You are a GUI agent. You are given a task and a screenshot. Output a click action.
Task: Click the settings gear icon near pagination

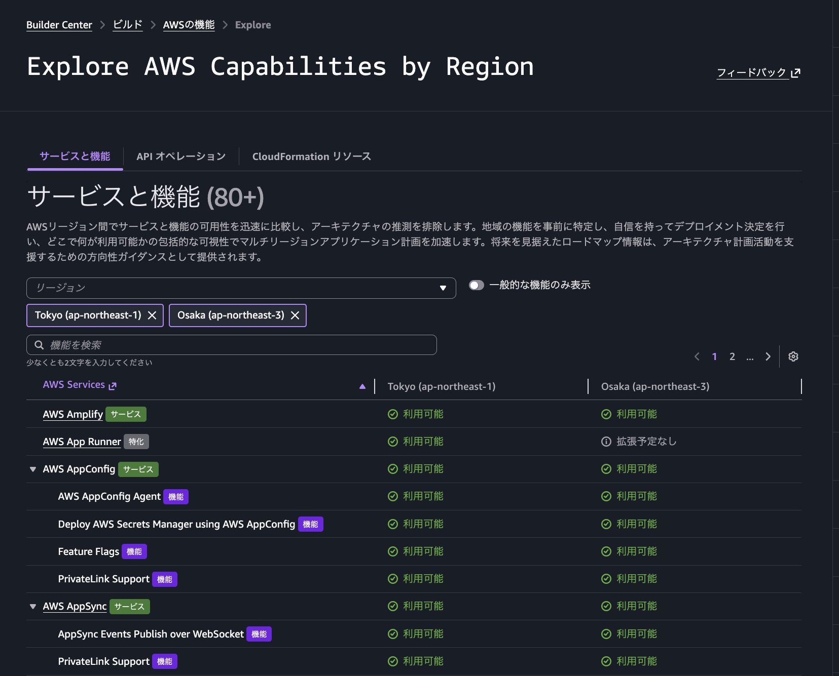tap(793, 356)
